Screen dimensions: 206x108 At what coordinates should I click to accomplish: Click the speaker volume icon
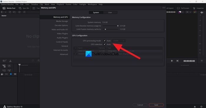click(x=202, y=12)
